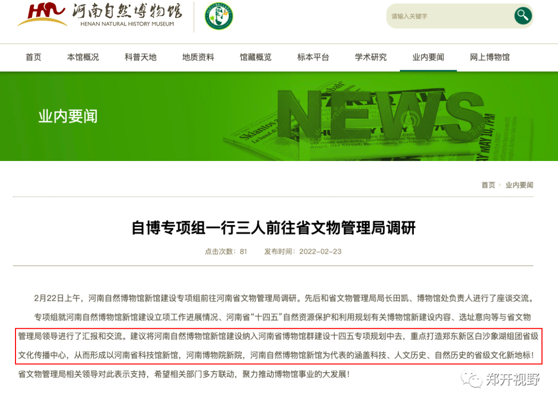
Task: Select the red-highlighted paragraph text
Action: point(279,346)
